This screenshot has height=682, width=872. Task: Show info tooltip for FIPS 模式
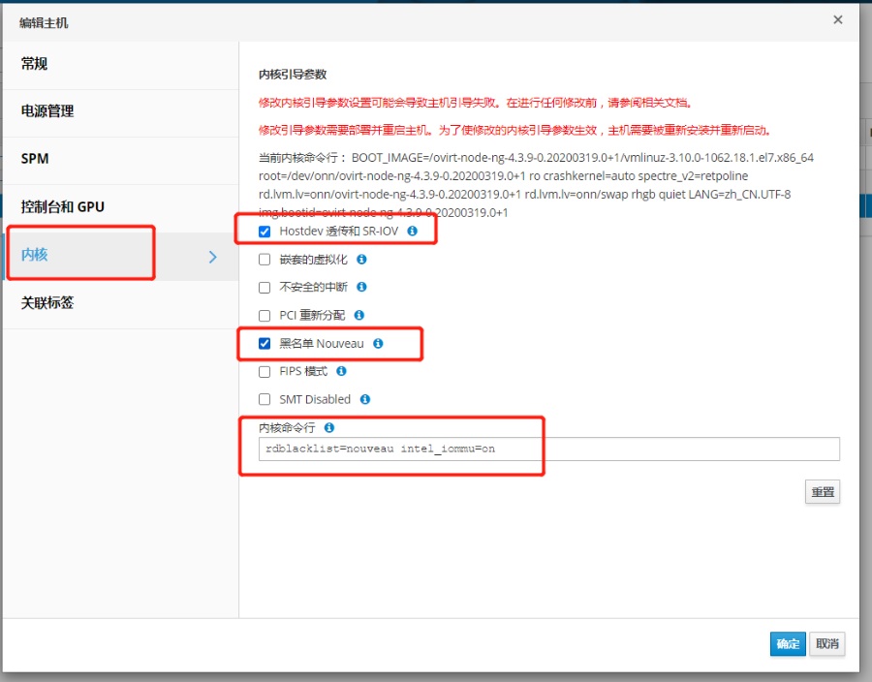(x=341, y=371)
